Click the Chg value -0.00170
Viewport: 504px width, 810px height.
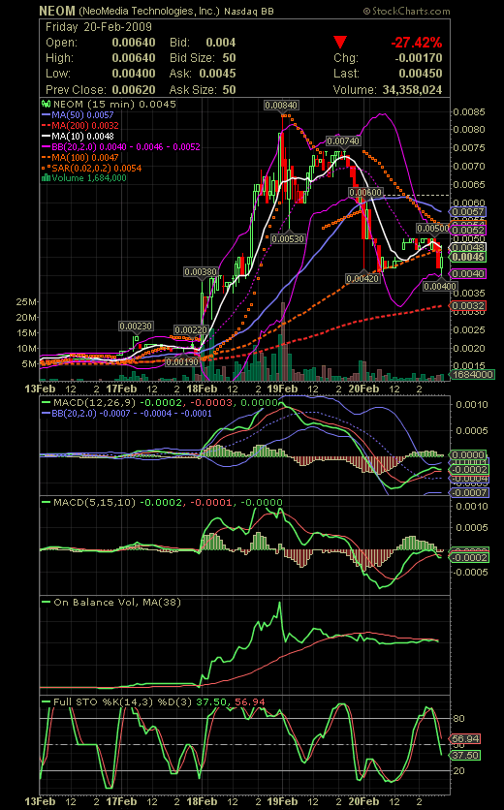tap(419, 58)
